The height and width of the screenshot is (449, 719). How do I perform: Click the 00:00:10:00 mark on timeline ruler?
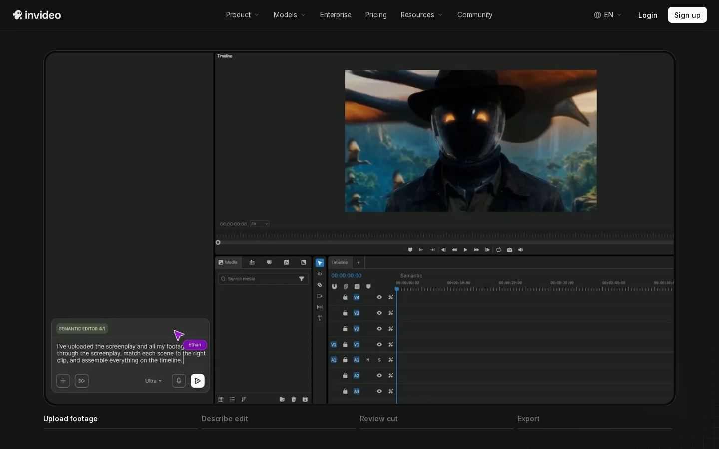458,283
